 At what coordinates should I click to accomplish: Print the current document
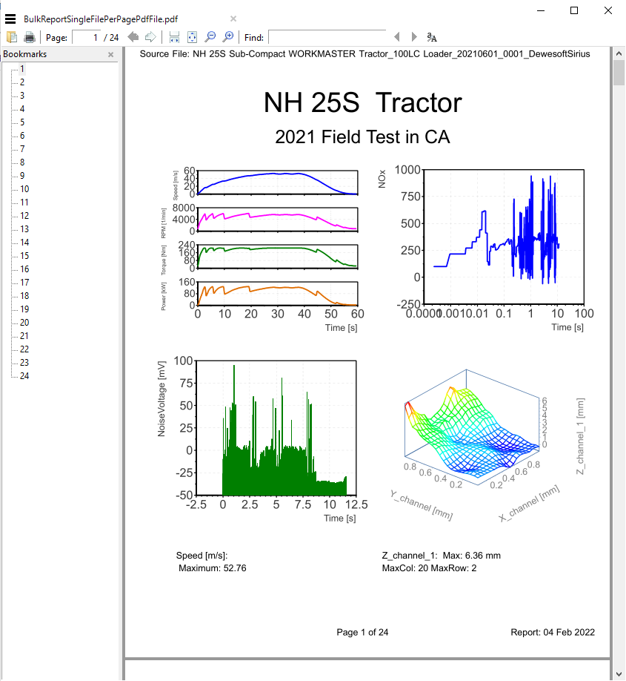[x=29, y=36]
